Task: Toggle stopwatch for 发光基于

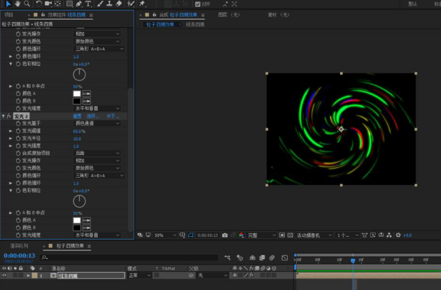Action: click(x=19, y=123)
